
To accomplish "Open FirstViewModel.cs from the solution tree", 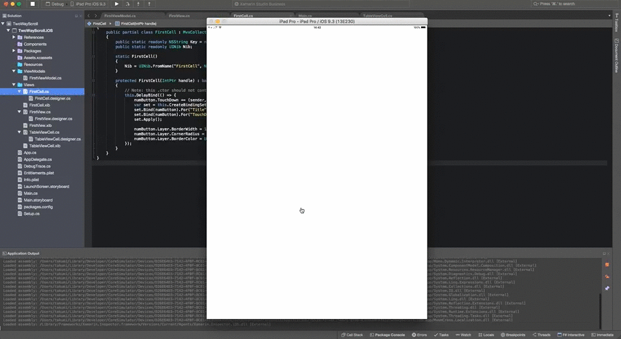I will (x=43, y=78).
